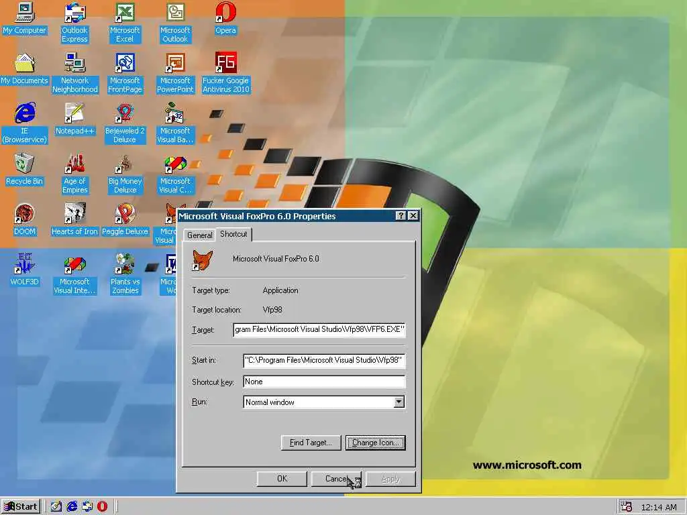The image size is (687, 515).
Task: Click the Opera quick launch icon
Action: click(x=102, y=506)
